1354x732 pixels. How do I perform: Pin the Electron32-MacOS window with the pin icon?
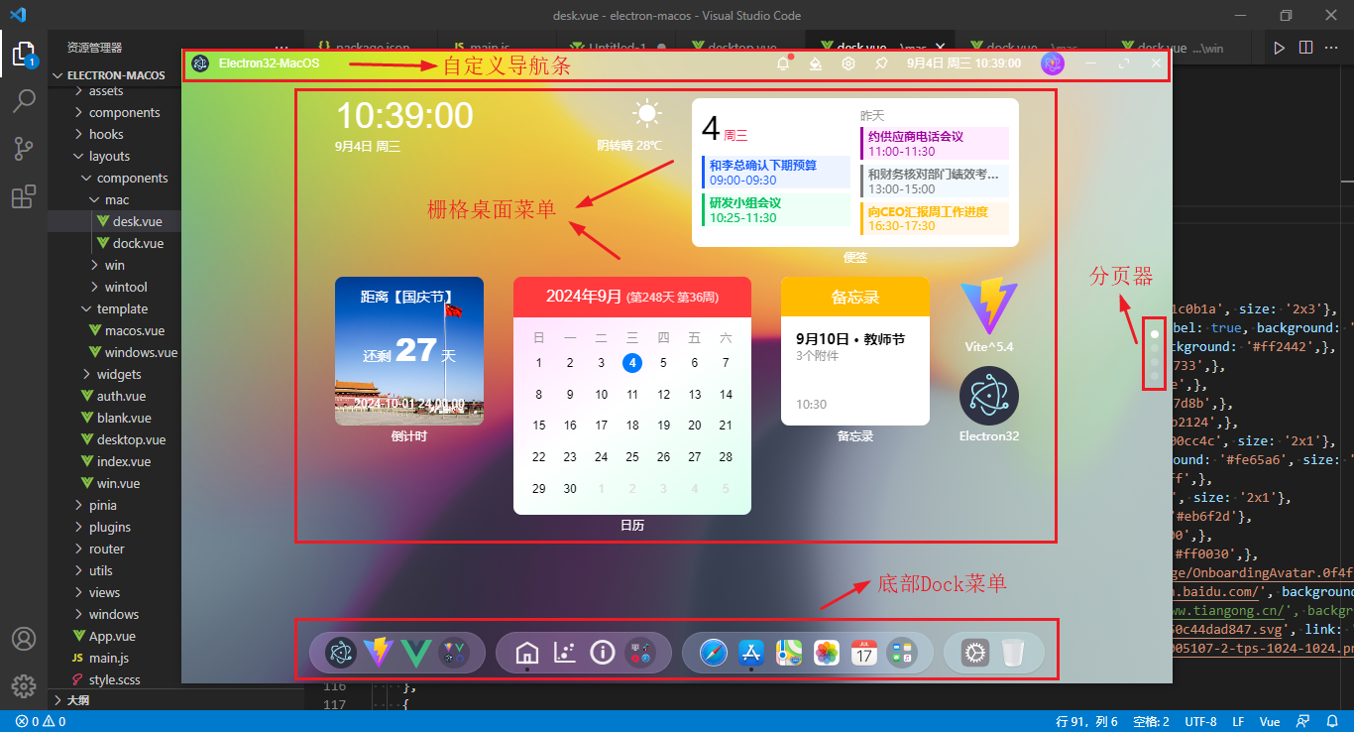pos(881,63)
